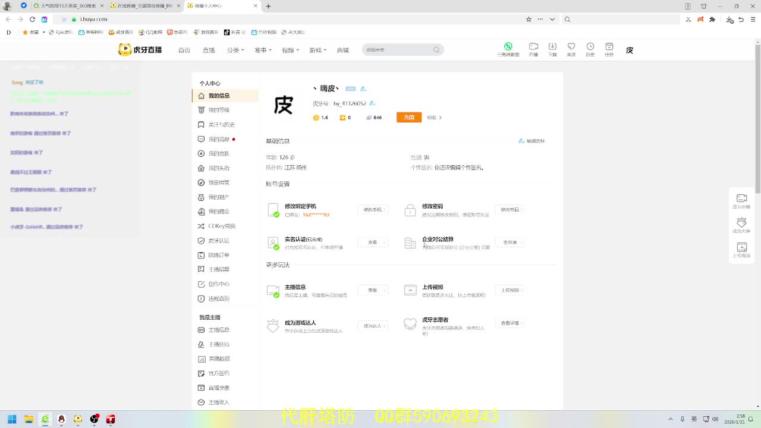The width and height of the screenshot is (761, 428).
Task: Click the orange 充值 recharge button
Action: click(x=409, y=118)
